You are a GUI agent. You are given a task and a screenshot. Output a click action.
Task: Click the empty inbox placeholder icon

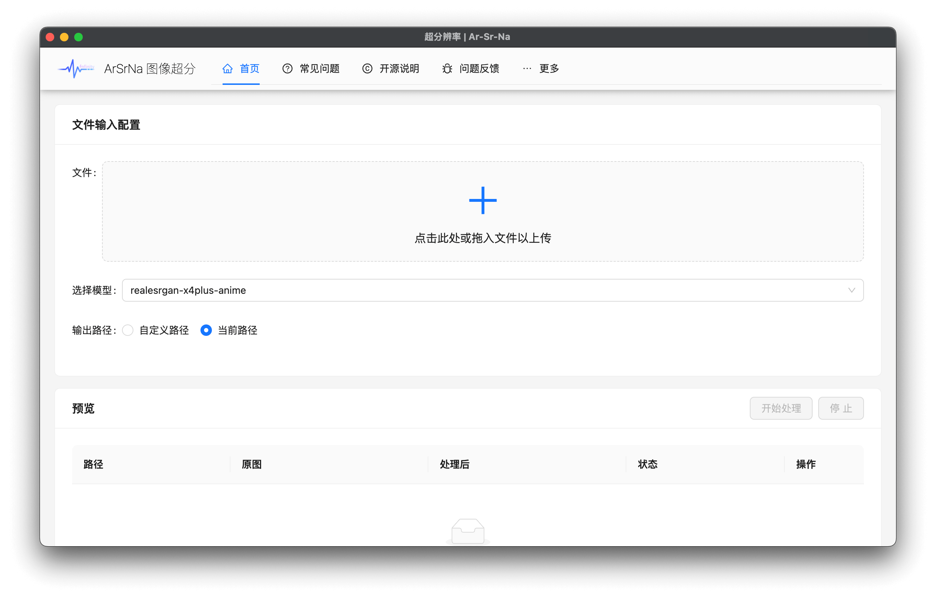point(468,531)
